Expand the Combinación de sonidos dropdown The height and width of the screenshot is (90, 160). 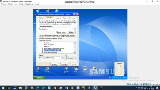pyautogui.click(x=74, y=29)
